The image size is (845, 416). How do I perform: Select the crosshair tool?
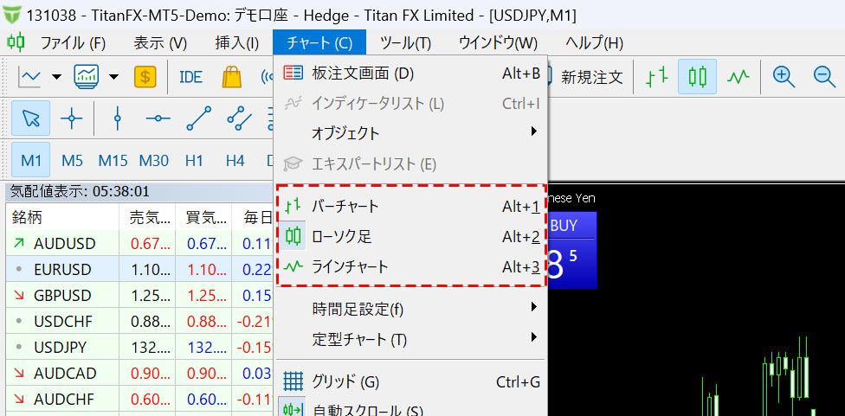tap(72, 118)
